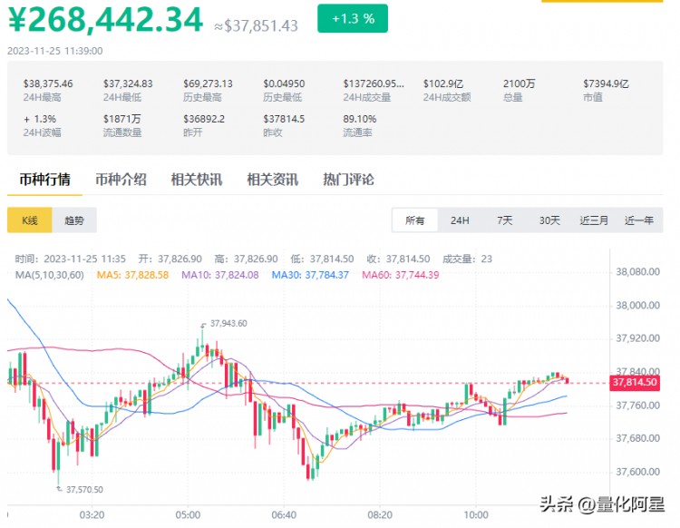
Task: Click the +1.3 % change badge
Action: click(353, 19)
